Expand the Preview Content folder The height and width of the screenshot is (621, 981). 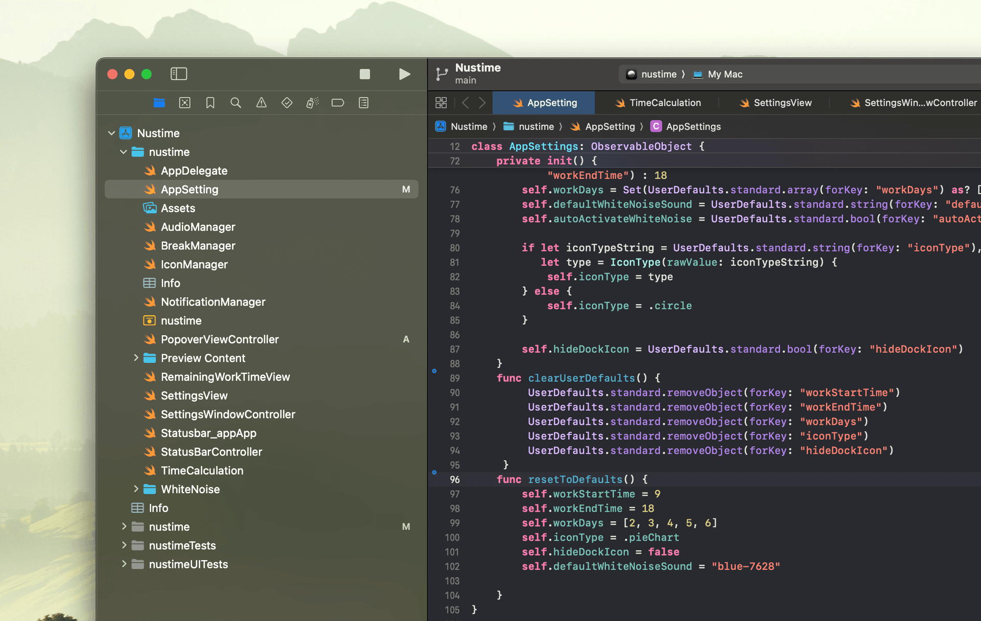click(136, 358)
